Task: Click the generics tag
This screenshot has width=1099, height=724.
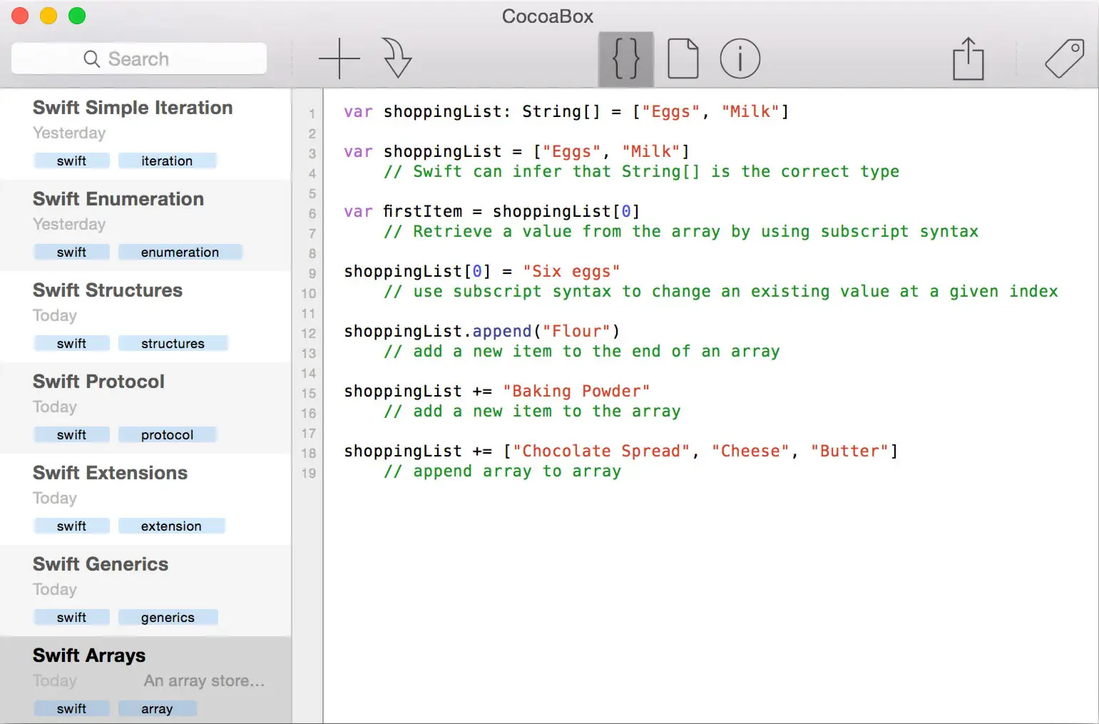Action: (168, 618)
